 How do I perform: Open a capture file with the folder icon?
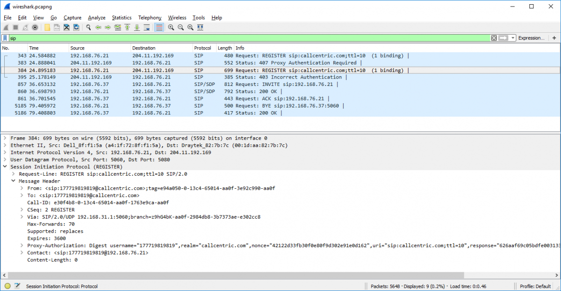[x=47, y=28]
